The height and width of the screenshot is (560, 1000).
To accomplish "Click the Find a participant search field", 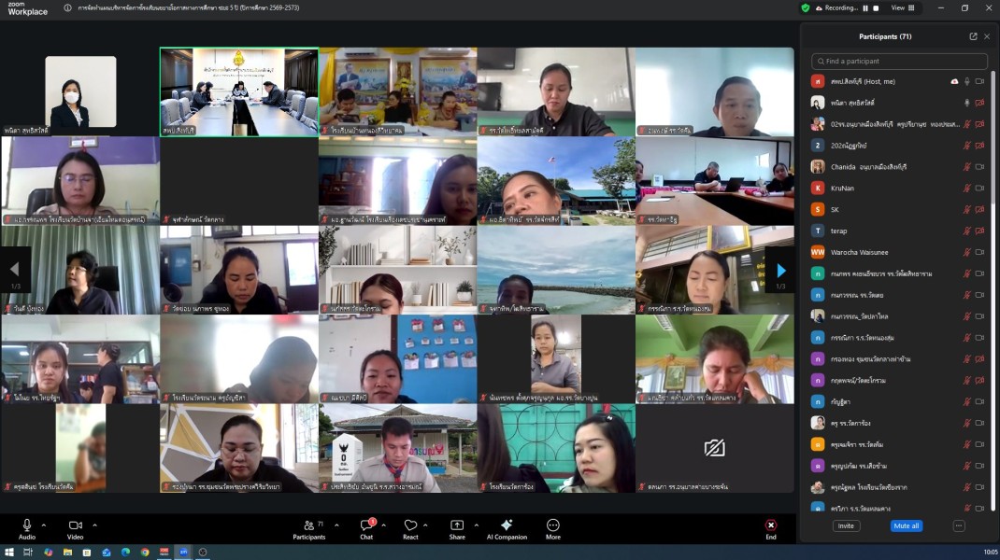I will pos(899,61).
